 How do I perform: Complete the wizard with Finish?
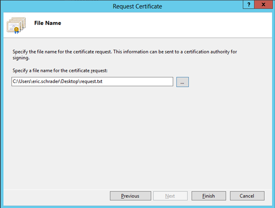click(209, 196)
